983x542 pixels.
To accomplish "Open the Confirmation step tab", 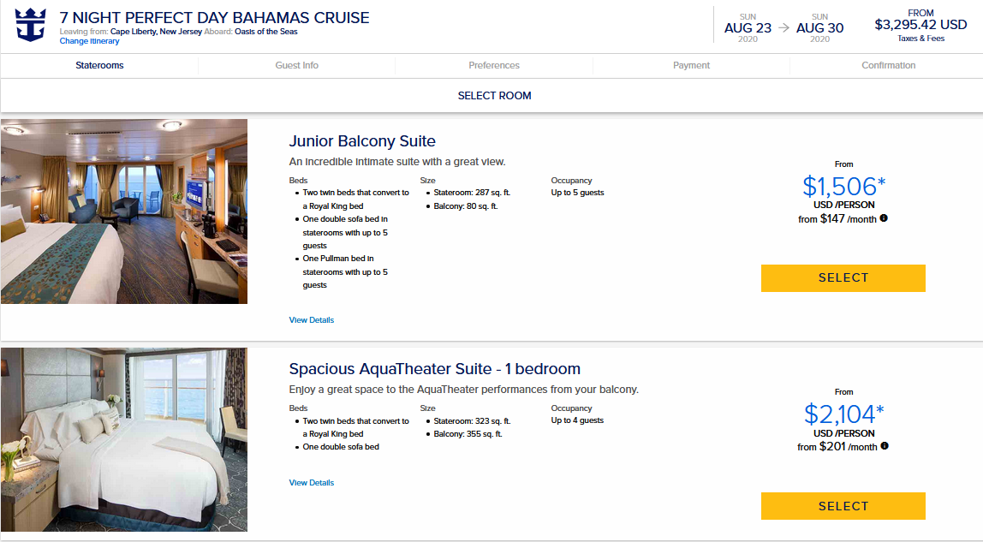I will [888, 65].
